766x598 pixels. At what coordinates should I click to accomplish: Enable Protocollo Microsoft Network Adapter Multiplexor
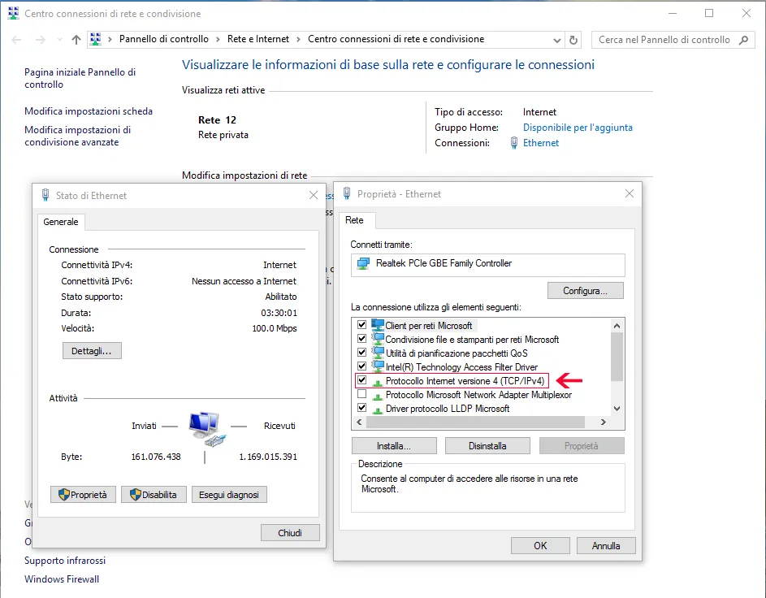tap(362, 395)
